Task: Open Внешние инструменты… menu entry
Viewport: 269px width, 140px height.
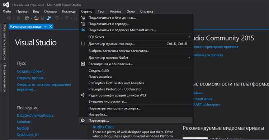Action: (x=136, y=101)
